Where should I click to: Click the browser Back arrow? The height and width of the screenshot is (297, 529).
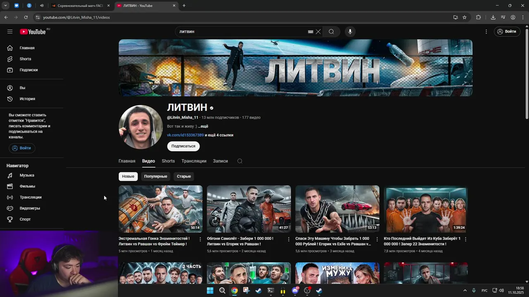[6, 17]
